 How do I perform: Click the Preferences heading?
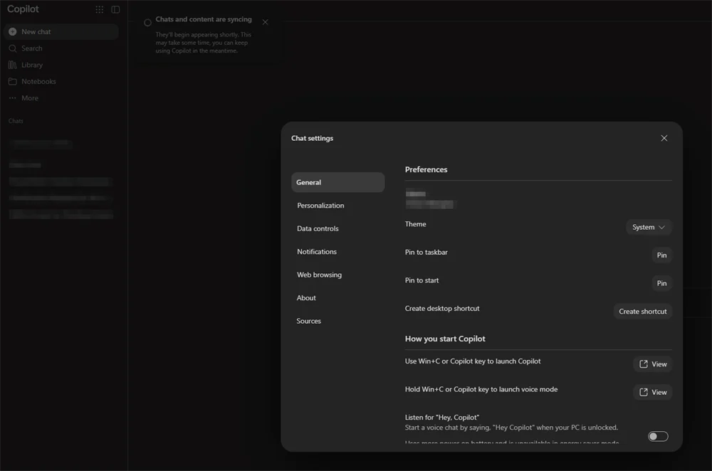click(x=426, y=169)
